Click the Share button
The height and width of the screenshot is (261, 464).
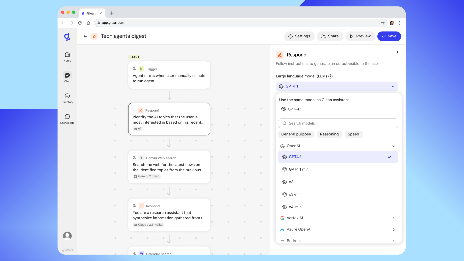click(x=330, y=36)
